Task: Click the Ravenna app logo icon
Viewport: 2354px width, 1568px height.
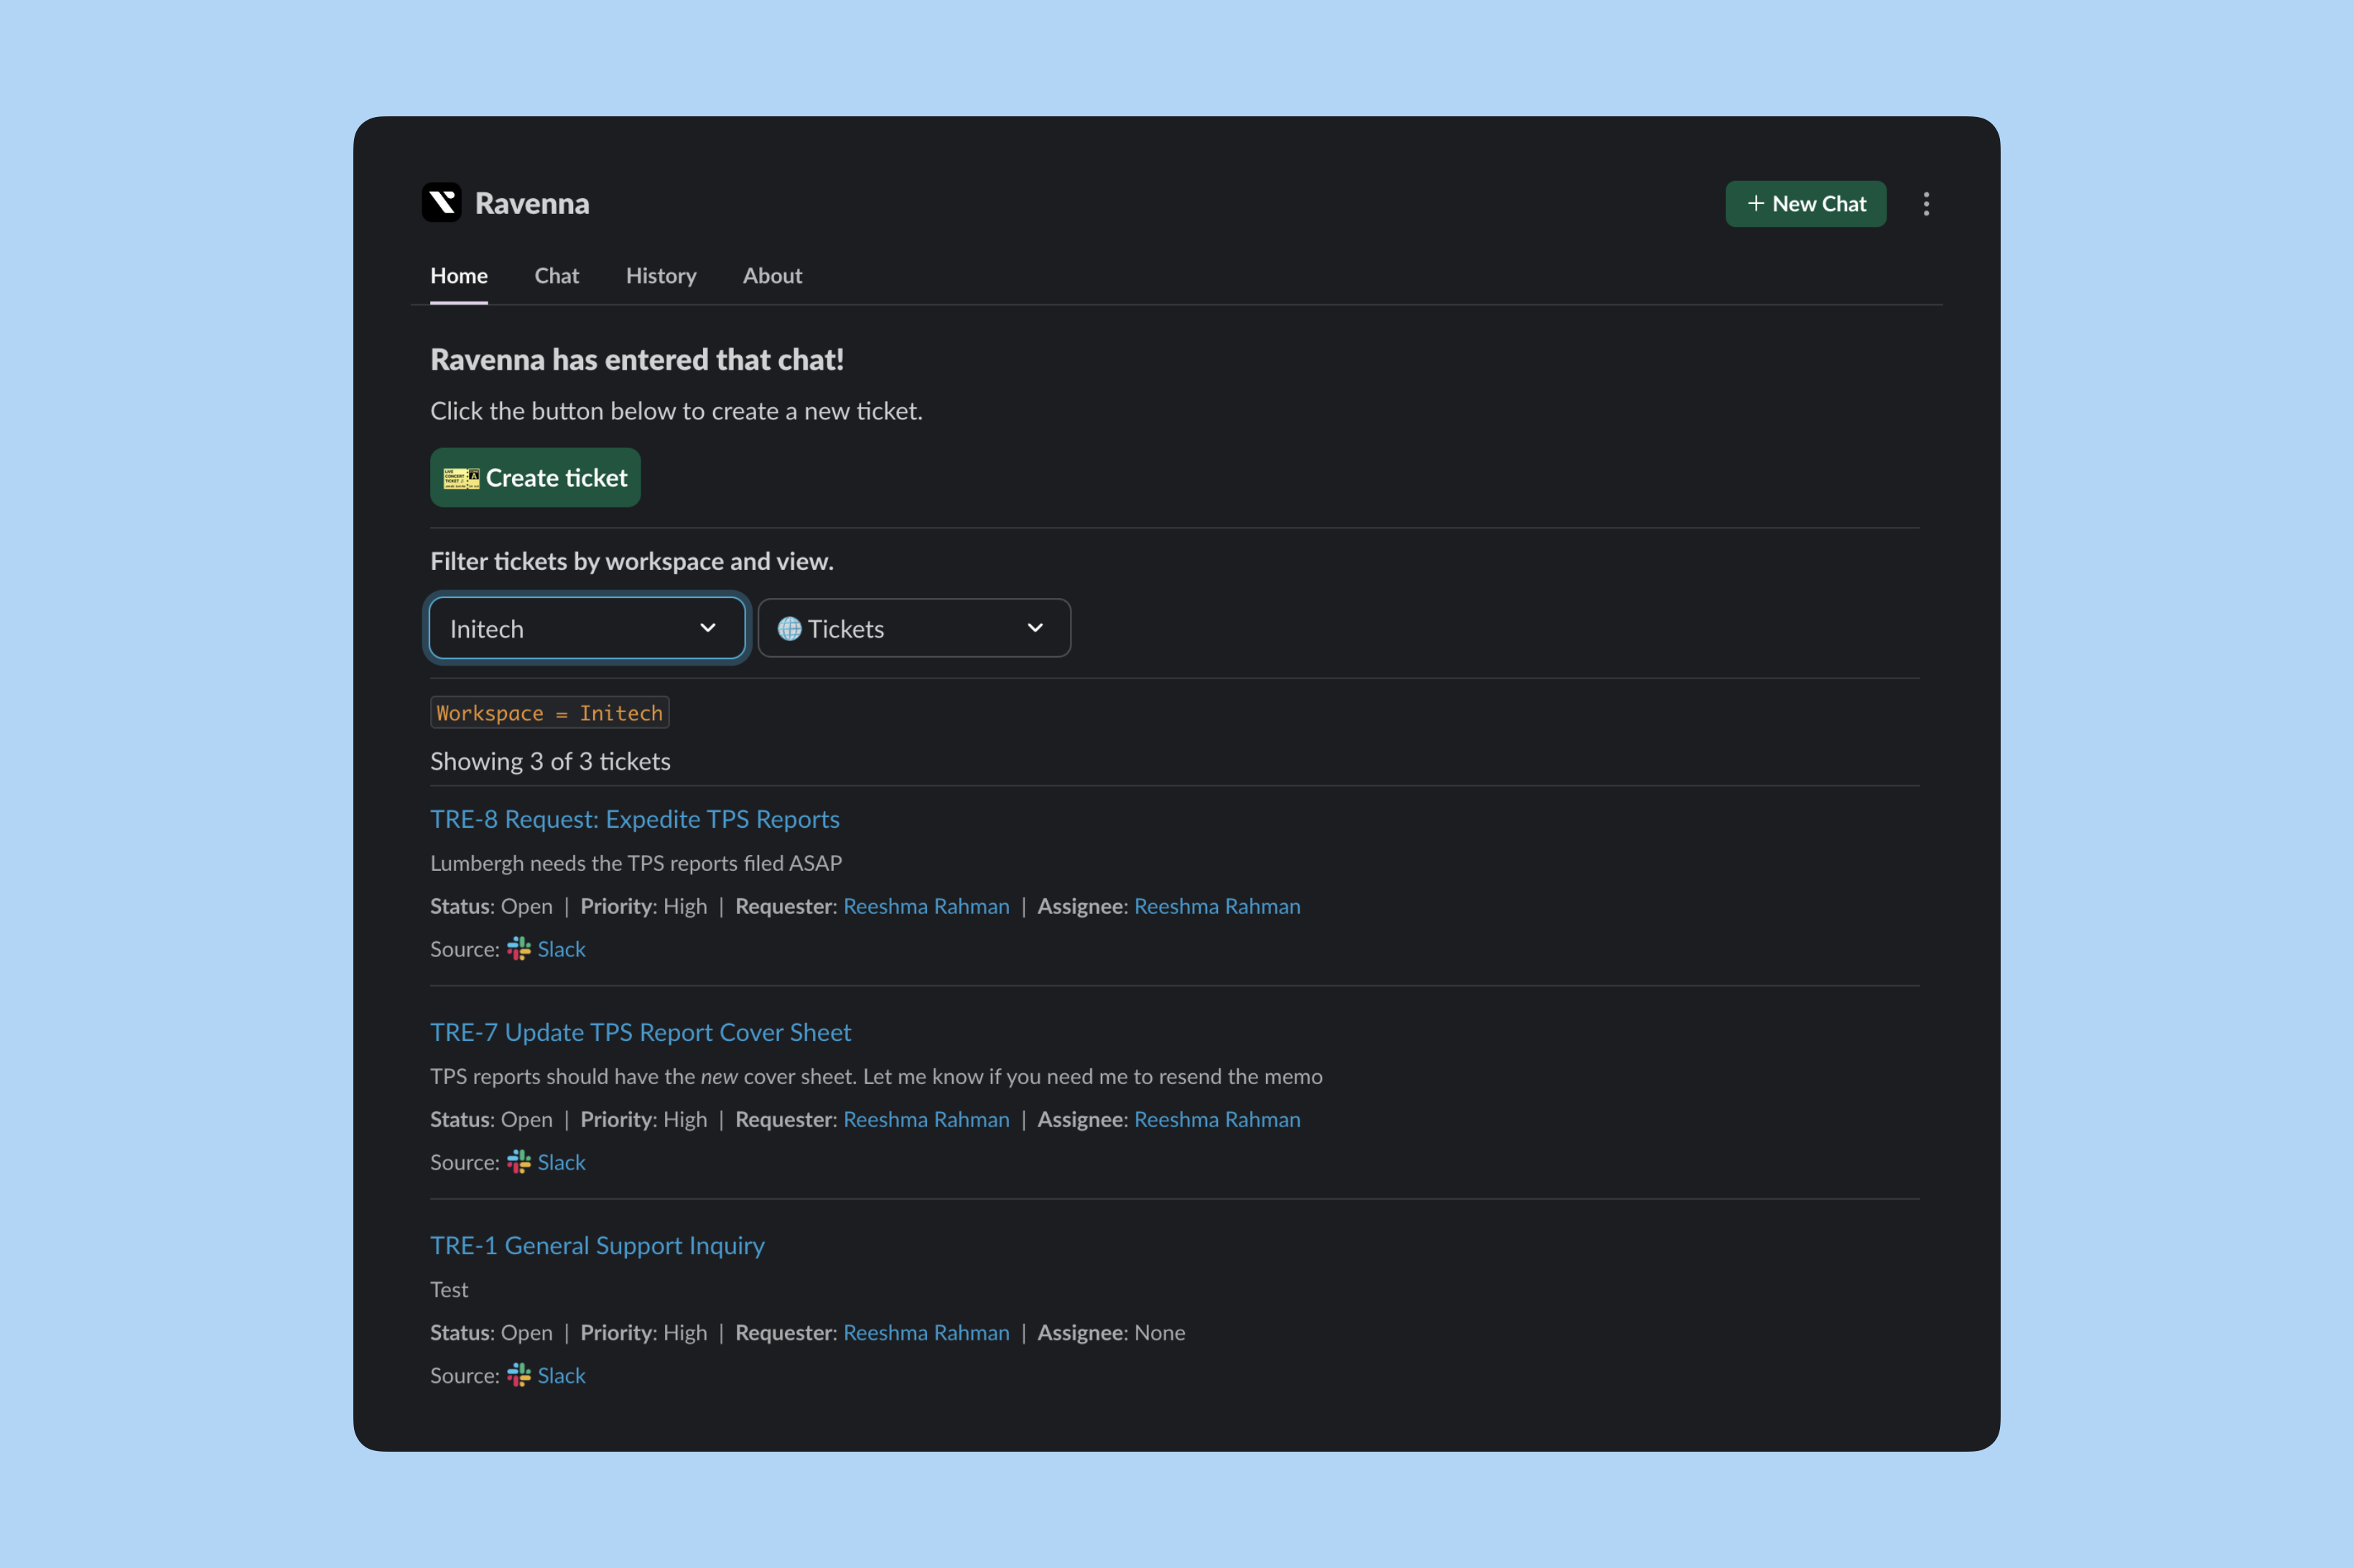Action: click(441, 203)
